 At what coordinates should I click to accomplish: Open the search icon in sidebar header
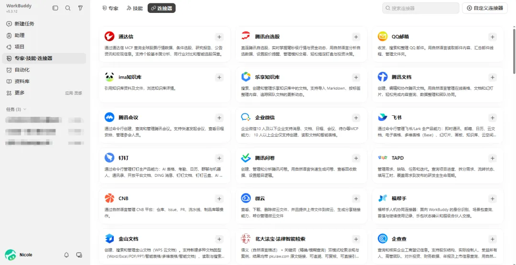(68, 8)
